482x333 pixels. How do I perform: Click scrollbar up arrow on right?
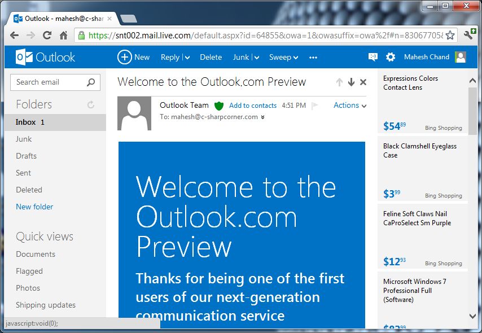click(473, 81)
